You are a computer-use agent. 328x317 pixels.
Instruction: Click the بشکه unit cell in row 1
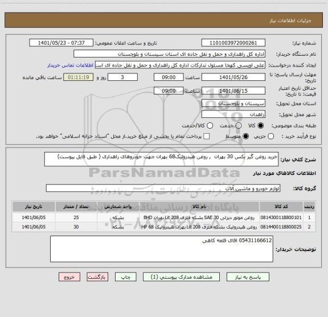point(118,217)
